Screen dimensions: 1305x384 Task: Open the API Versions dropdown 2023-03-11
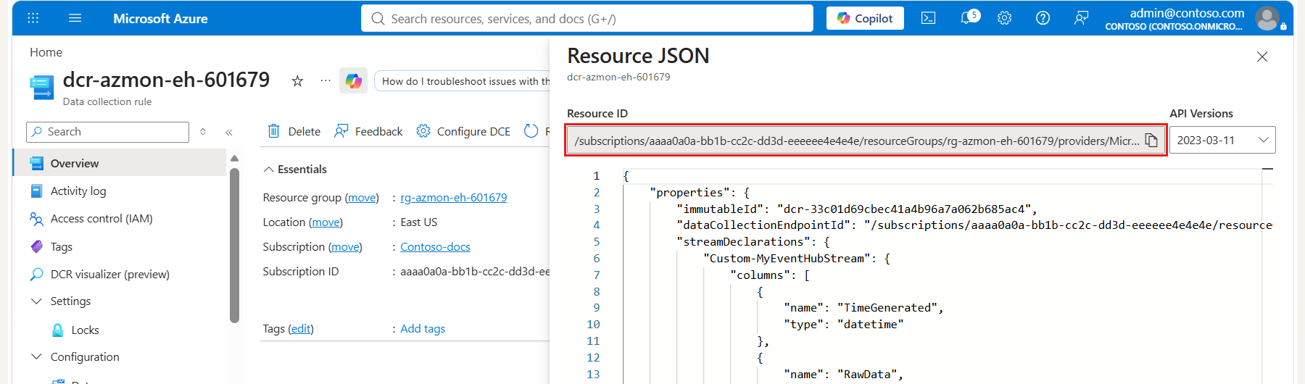1222,141
